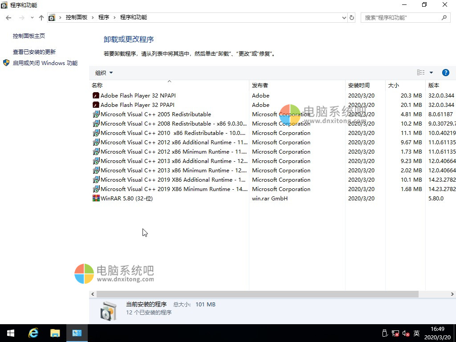This screenshot has width=456, height=342.
Task: Open the Help question mark icon
Action: [446, 72]
